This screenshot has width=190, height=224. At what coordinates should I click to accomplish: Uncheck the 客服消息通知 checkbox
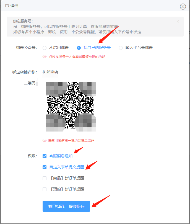click(45, 156)
